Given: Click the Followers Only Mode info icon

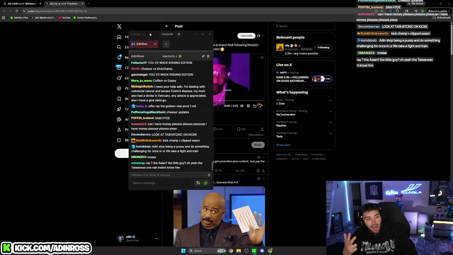Looking at the screenshot, I should pos(209,175).
